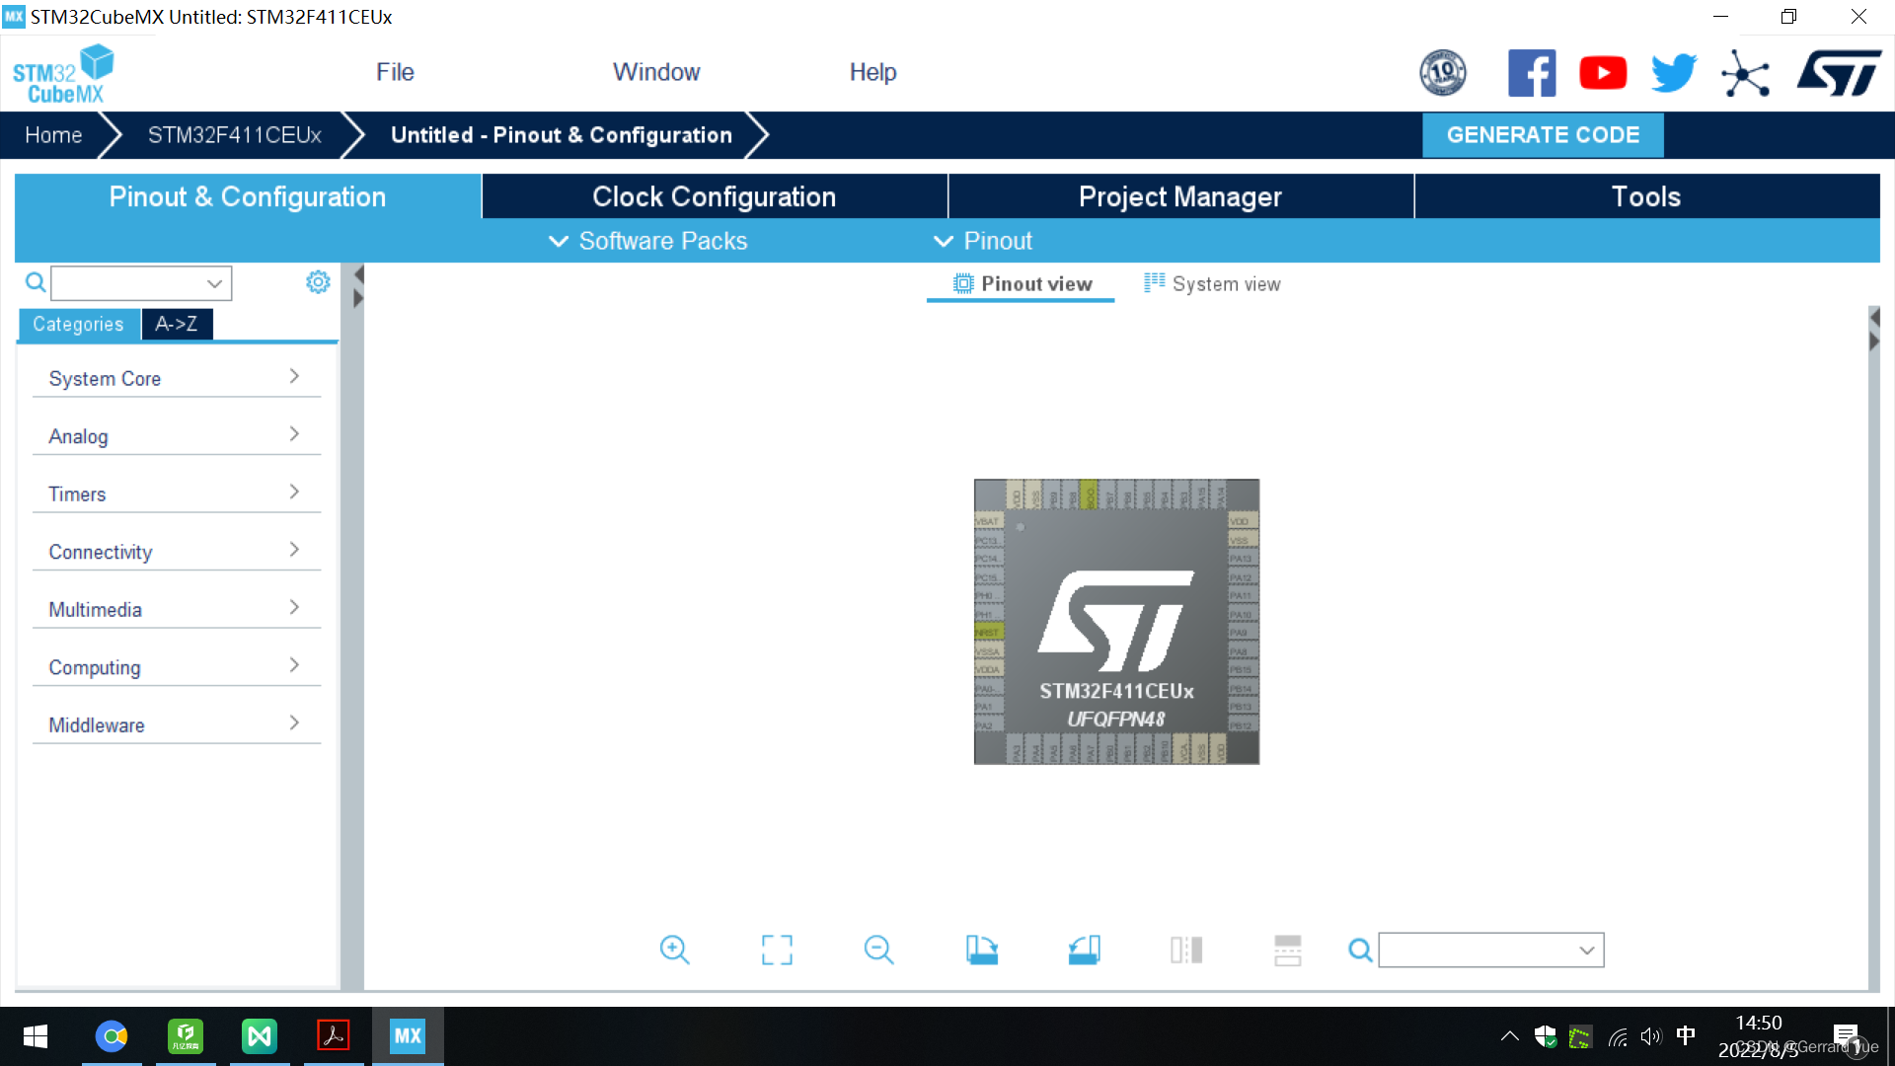Expand the Computing category

click(177, 666)
